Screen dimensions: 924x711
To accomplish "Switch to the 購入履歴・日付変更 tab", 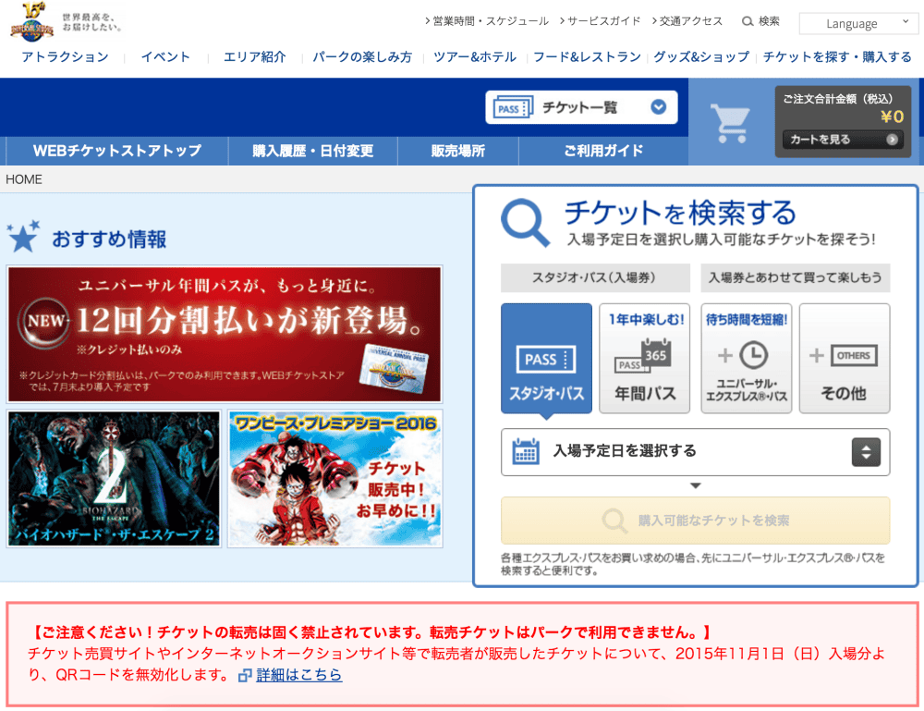I will 311,151.
